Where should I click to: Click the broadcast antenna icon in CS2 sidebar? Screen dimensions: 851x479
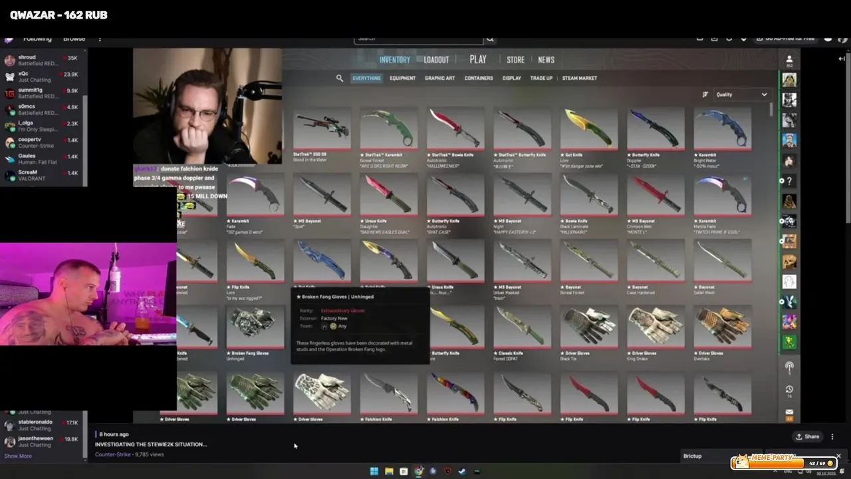(x=789, y=367)
